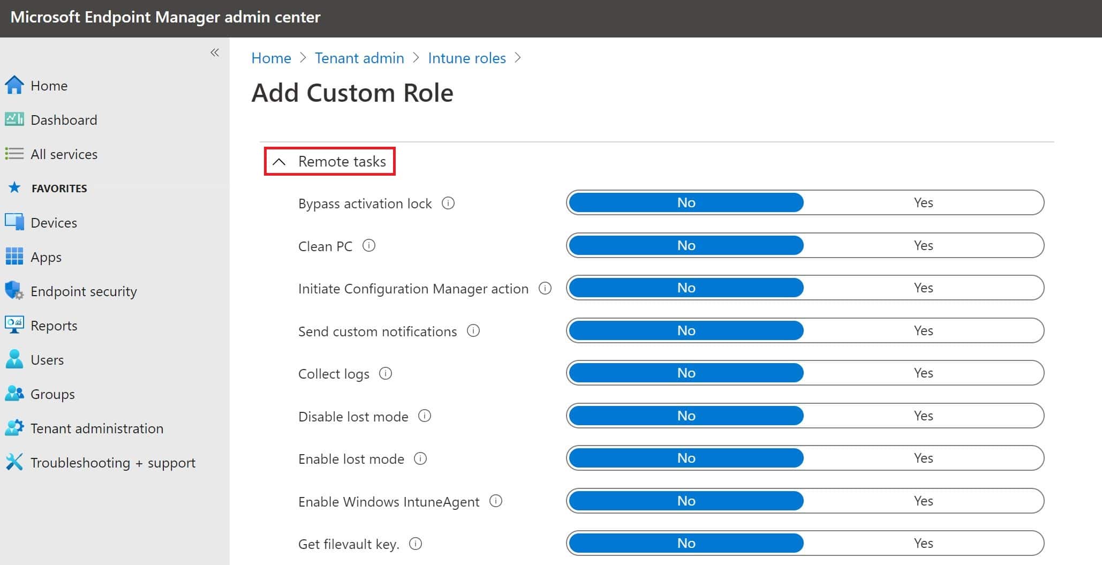Select the Apps icon in the sidebar
Screen dimensions: 1102x565
[x=46, y=257]
